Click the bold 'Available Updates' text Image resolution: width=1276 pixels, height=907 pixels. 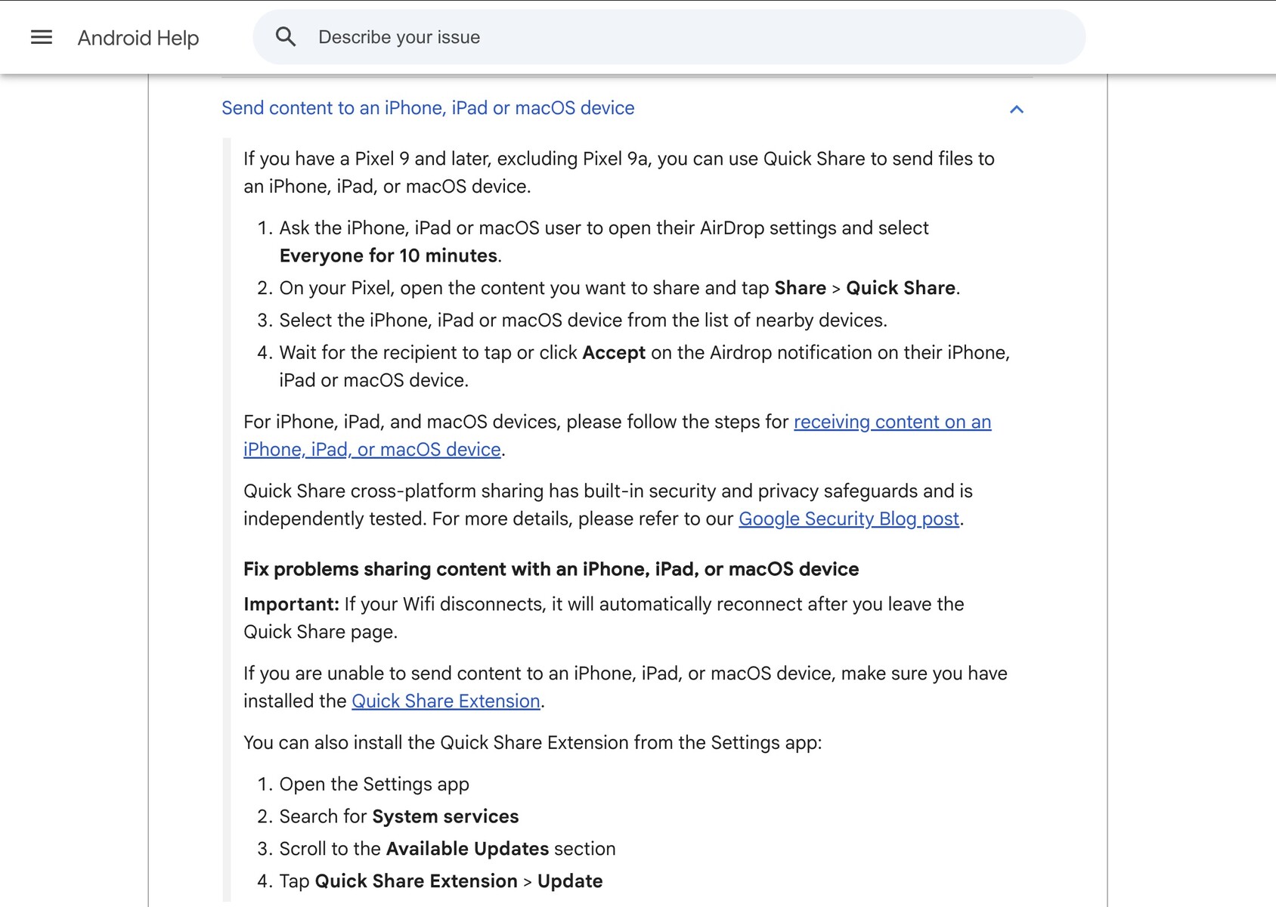click(x=467, y=849)
